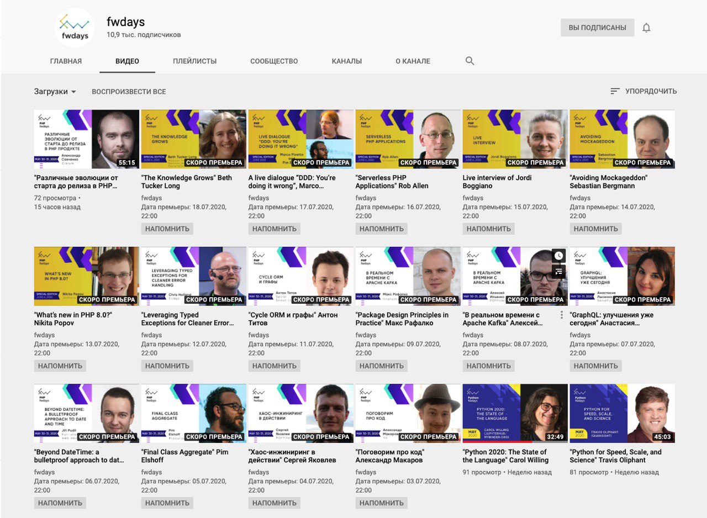707x518 pixels.
Task: Expand the Загрузки dropdown
Action: (x=55, y=92)
